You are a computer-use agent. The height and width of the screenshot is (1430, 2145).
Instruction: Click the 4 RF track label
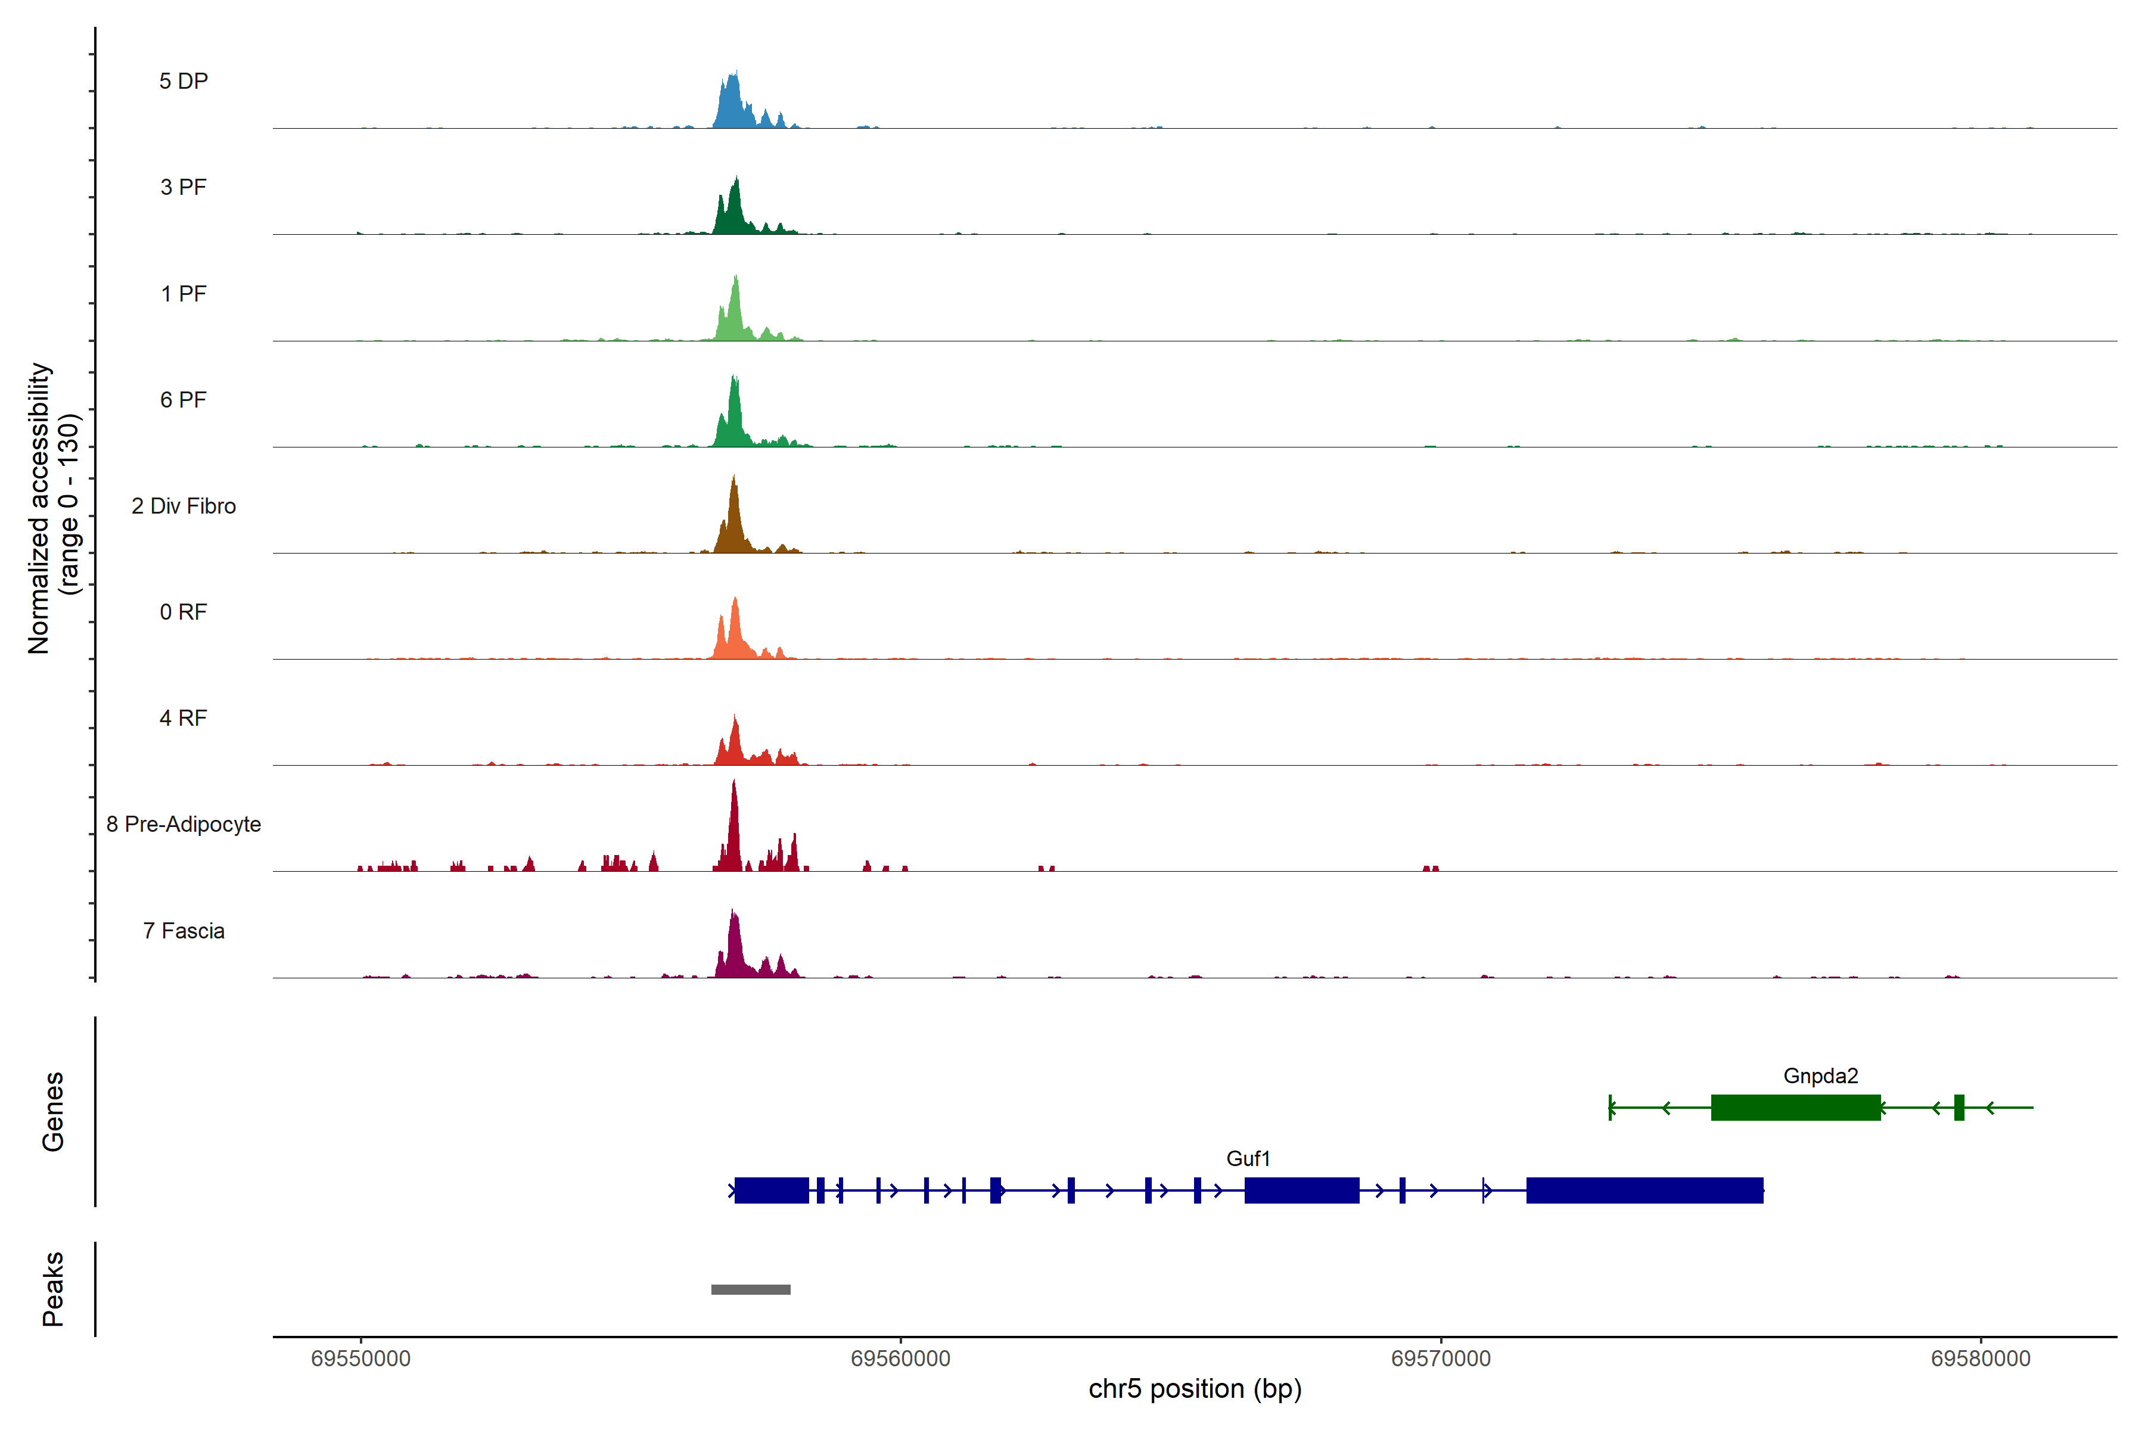[x=184, y=718]
